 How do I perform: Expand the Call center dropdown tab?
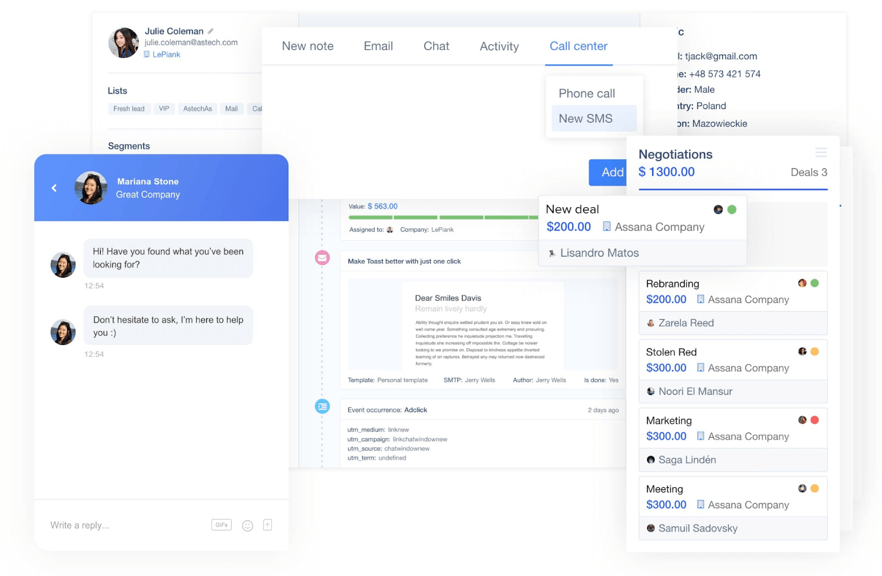[578, 46]
